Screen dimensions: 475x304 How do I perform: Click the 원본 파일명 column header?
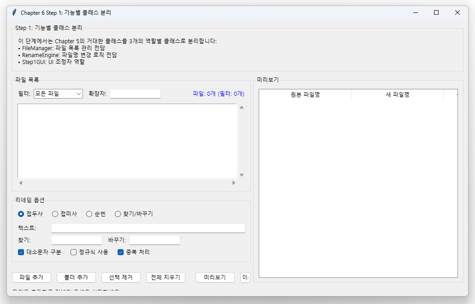tap(305, 94)
